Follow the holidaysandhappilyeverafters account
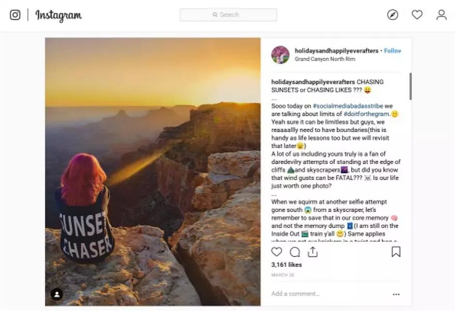This screenshot has height=311, width=455. (392, 51)
